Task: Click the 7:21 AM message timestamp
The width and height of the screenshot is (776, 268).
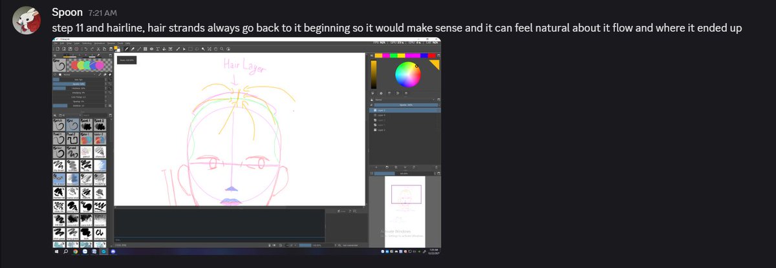Action: coord(102,13)
